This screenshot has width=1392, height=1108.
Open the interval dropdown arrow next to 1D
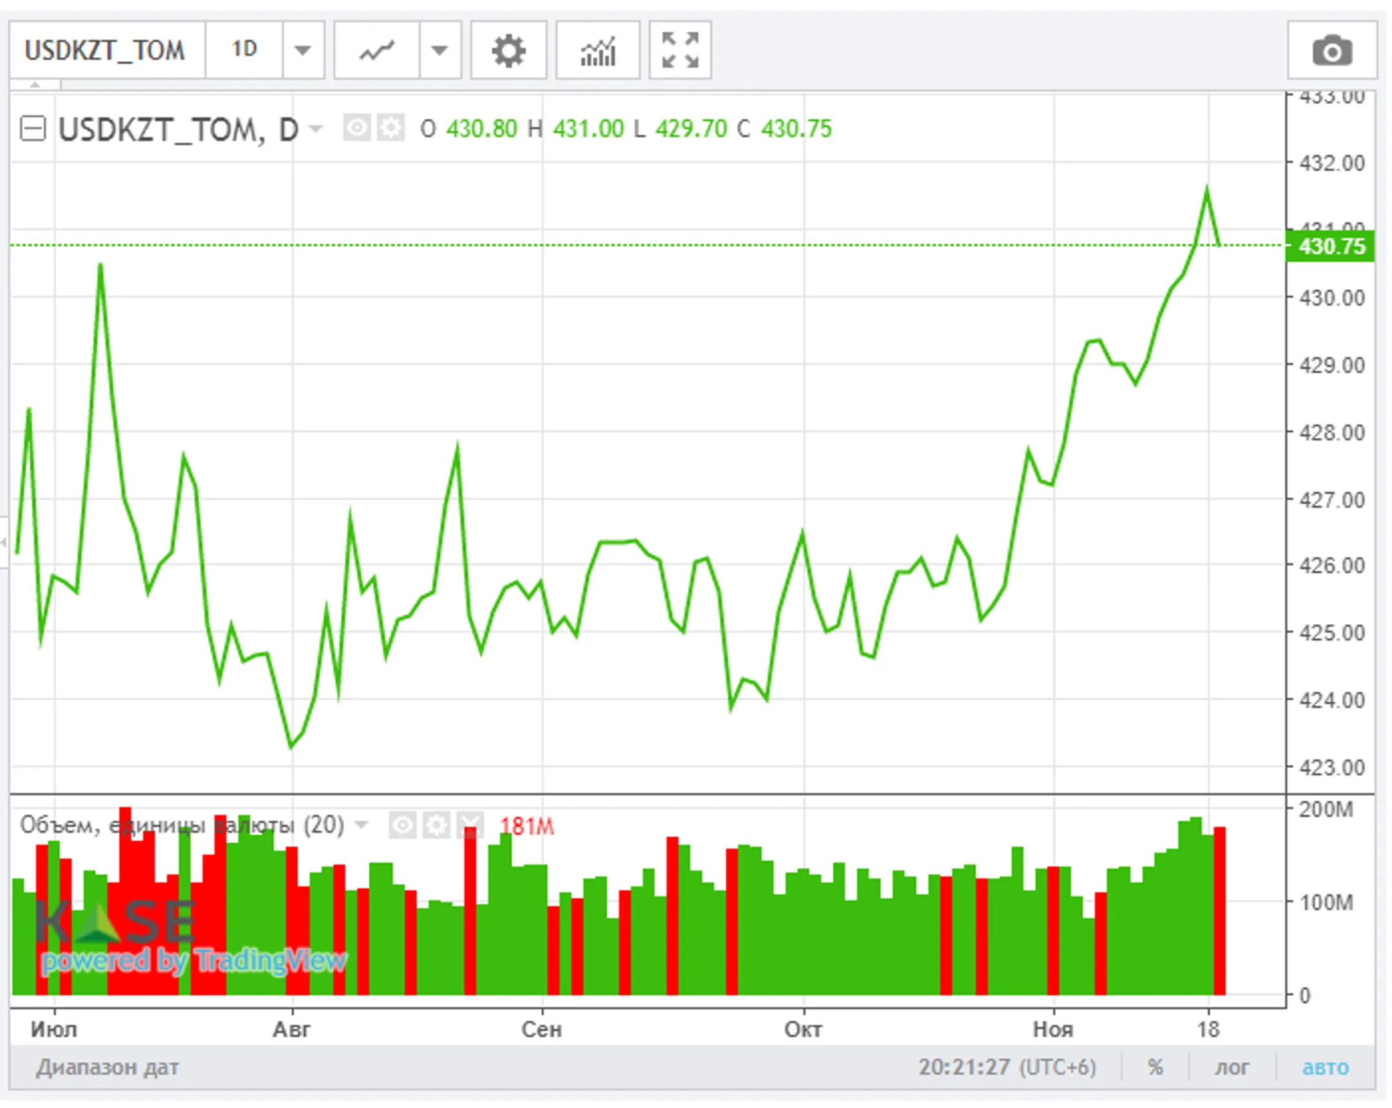[x=303, y=51]
